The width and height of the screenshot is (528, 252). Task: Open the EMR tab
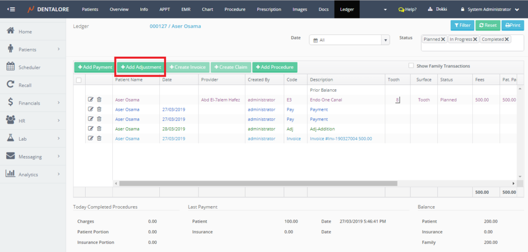tap(185, 9)
